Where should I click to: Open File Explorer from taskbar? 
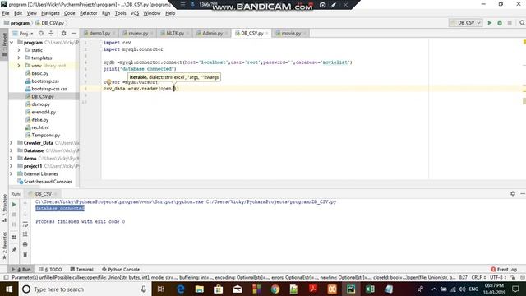199,289
